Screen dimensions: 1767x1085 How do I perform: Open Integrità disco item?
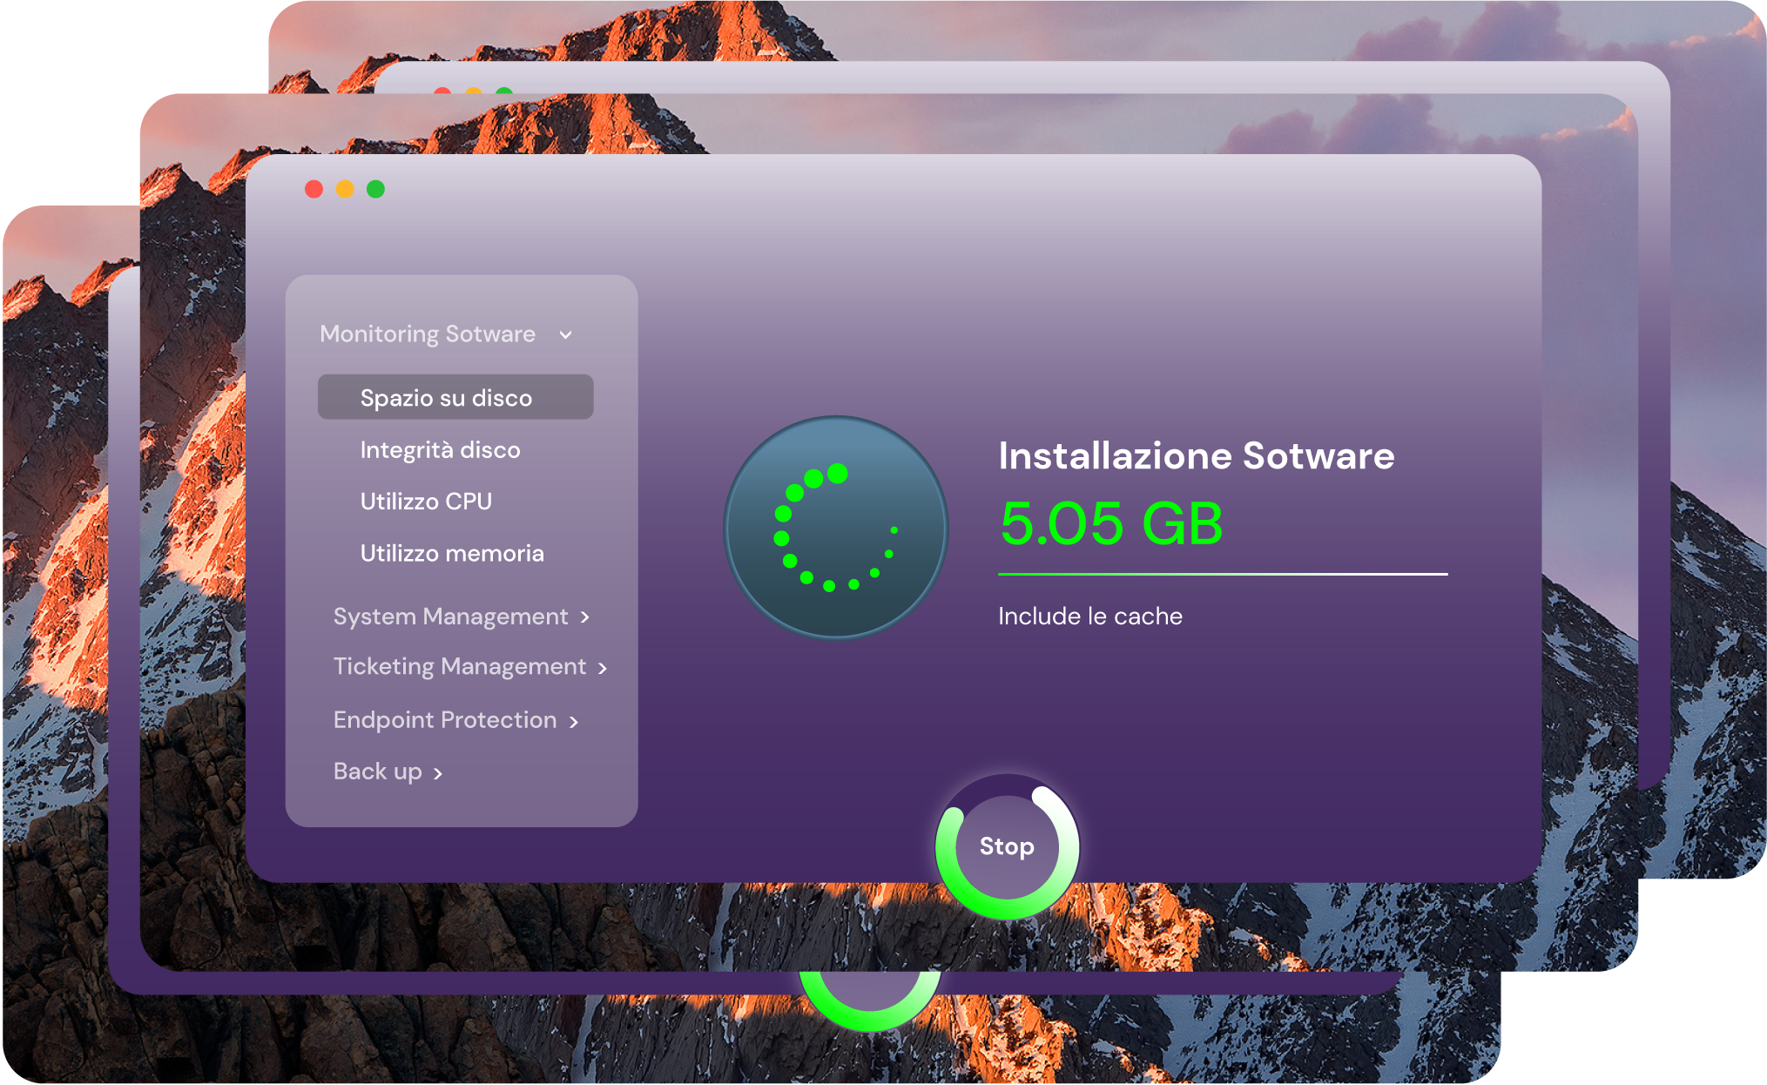[440, 450]
